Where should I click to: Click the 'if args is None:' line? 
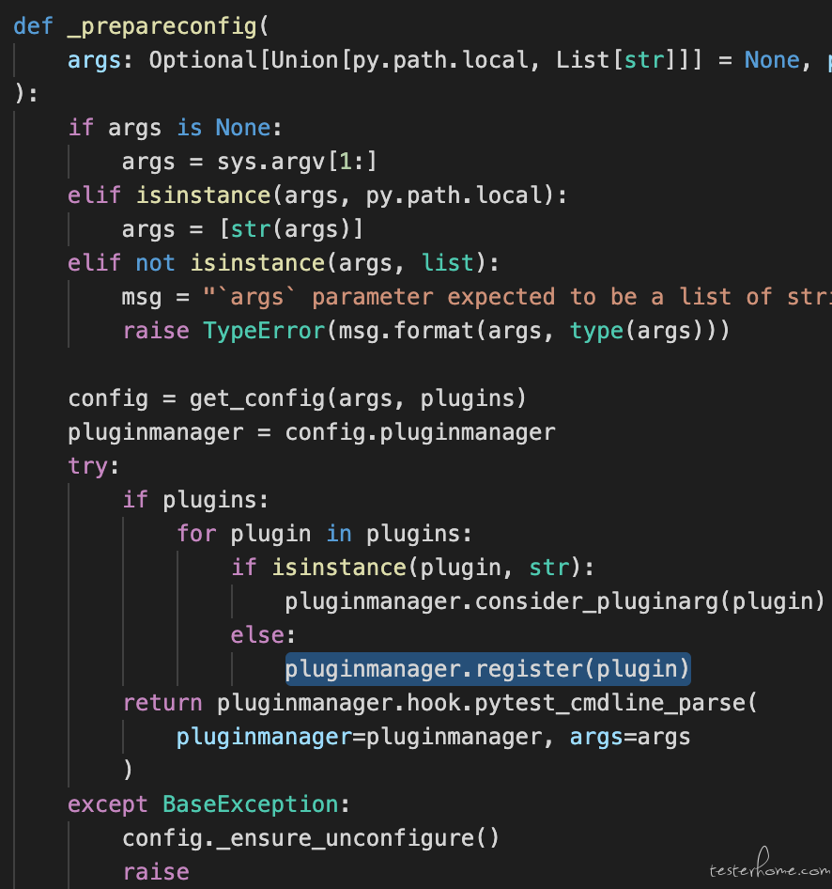pyautogui.click(x=175, y=128)
